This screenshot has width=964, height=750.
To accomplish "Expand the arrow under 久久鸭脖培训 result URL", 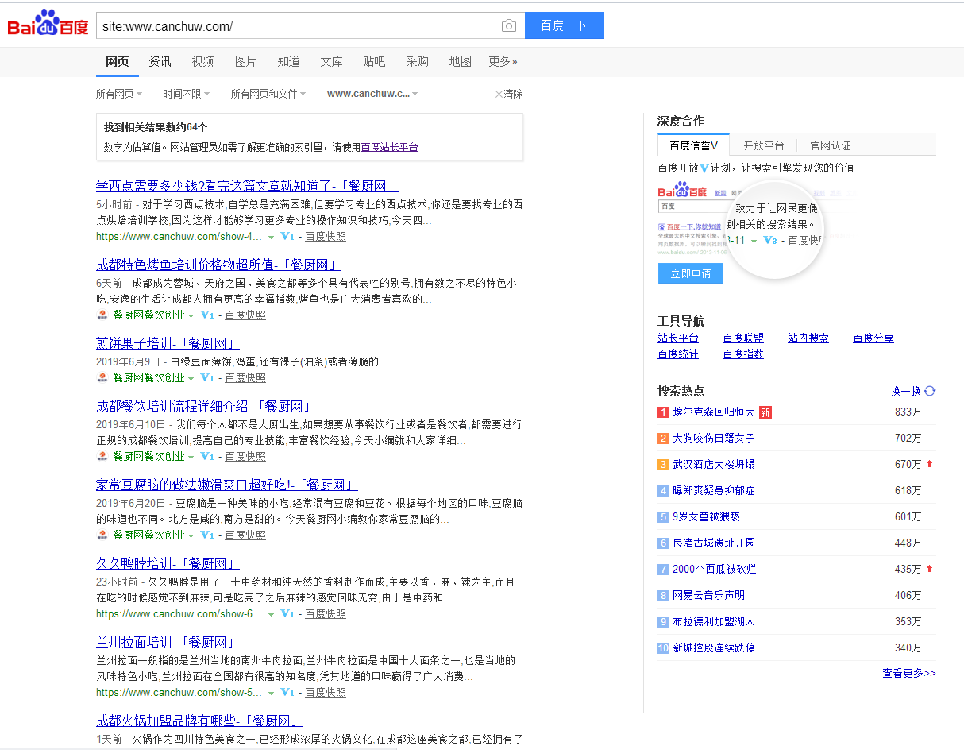I will pyautogui.click(x=271, y=615).
